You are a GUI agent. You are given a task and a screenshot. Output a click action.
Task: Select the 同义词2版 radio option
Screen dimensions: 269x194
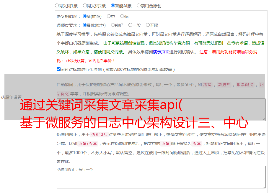coord(85,6)
